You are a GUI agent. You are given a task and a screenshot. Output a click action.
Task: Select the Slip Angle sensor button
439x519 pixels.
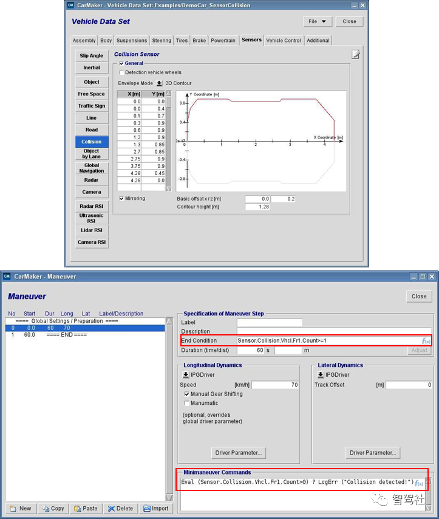click(x=92, y=56)
